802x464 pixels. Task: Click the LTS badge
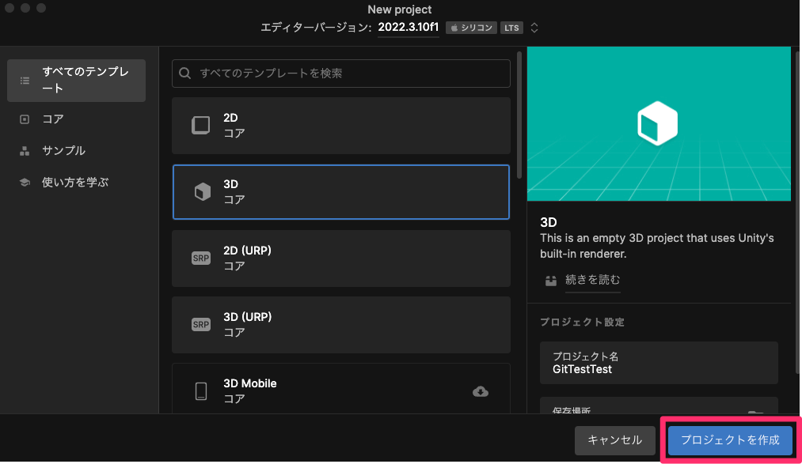point(511,28)
